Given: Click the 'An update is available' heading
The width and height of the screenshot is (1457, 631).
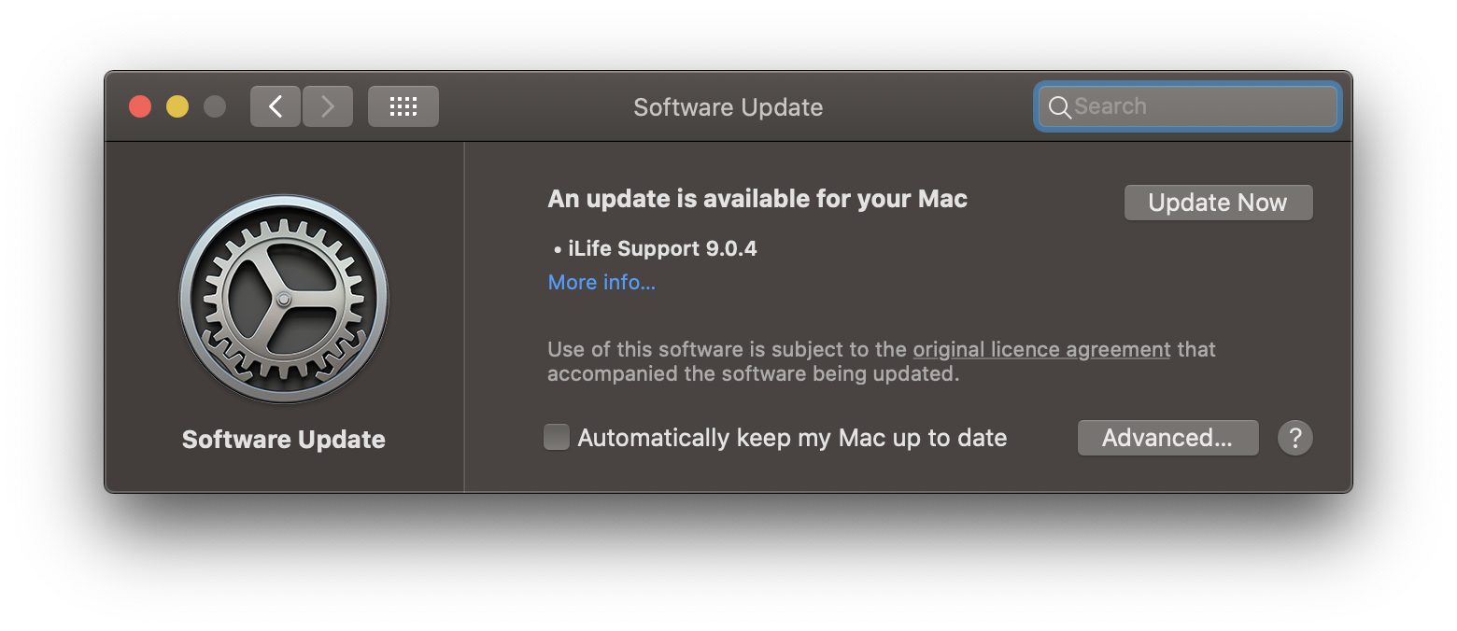Looking at the screenshot, I should point(757,199).
